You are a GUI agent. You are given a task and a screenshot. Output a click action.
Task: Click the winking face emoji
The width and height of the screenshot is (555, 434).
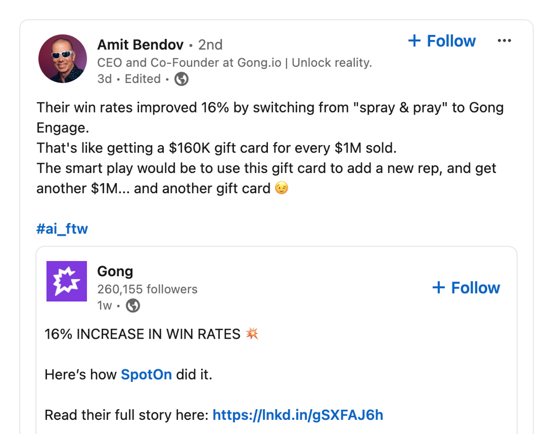(x=281, y=188)
